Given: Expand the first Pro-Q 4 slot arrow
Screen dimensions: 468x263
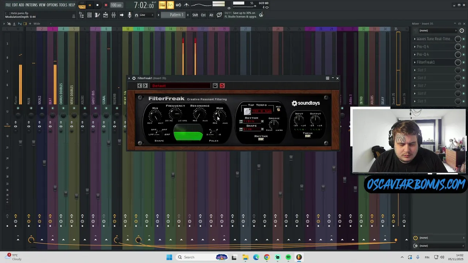Looking at the screenshot, I should (415, 47).
